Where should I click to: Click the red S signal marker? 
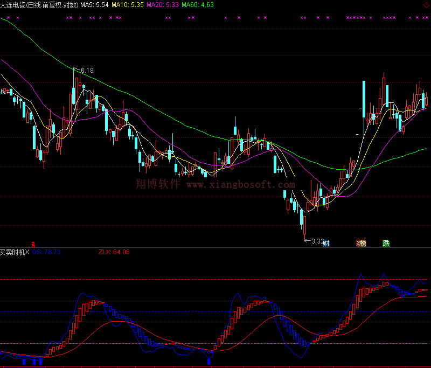(33, 244)
